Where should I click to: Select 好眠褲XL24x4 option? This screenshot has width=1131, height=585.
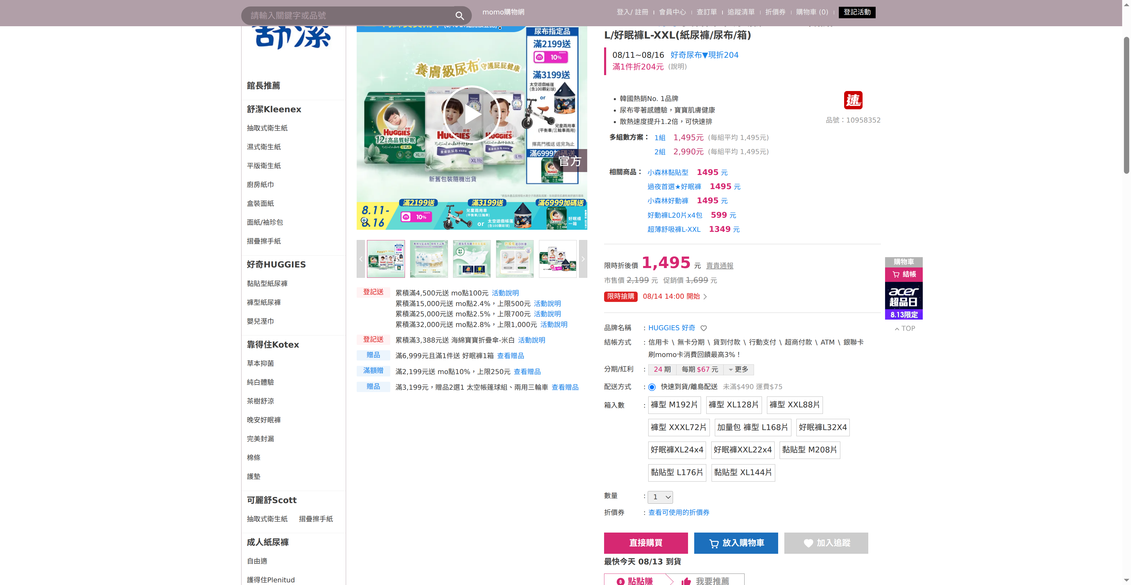[677, 450]
